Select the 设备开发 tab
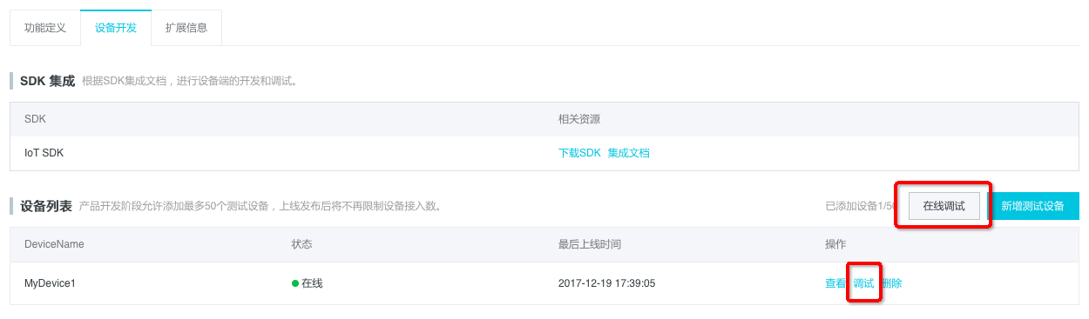The width and height of the screenshot is (1089, 319). click(116, 28)
